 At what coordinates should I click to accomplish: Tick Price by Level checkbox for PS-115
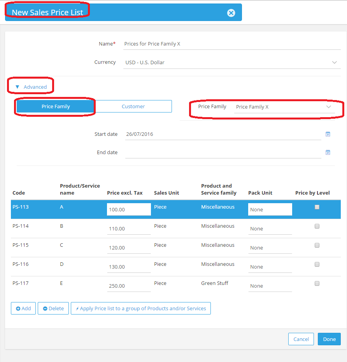coord(317,245)
